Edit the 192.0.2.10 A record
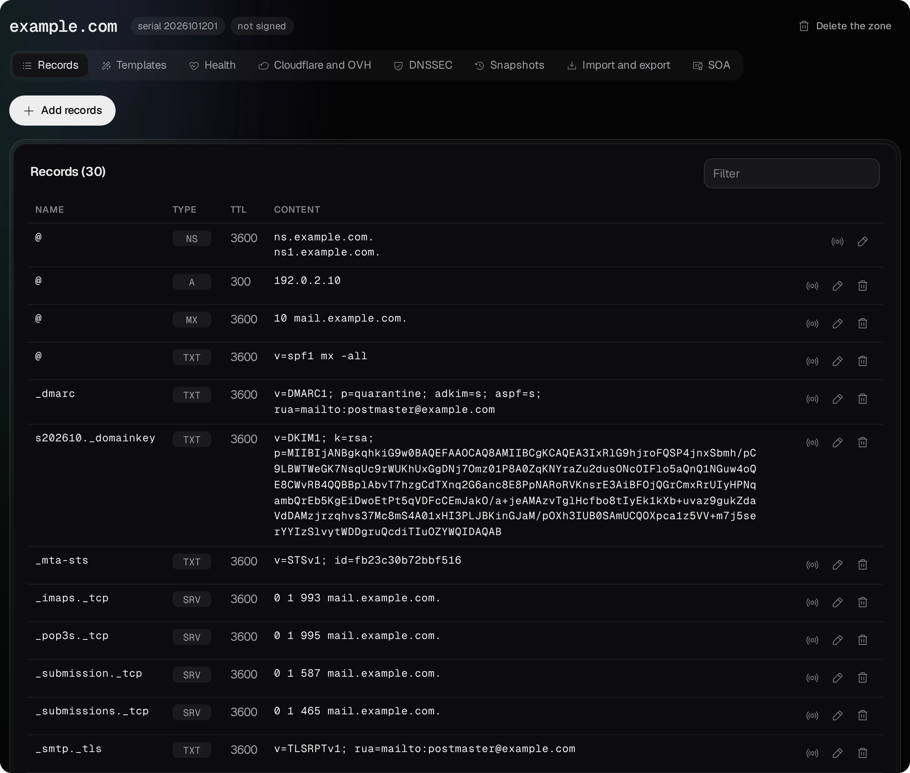This screenshot has width=910, height=773. coord(837,286)
